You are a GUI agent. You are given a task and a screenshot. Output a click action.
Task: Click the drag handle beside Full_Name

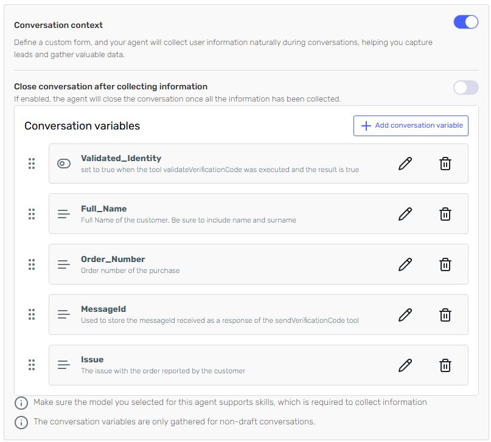coord(32,214)
